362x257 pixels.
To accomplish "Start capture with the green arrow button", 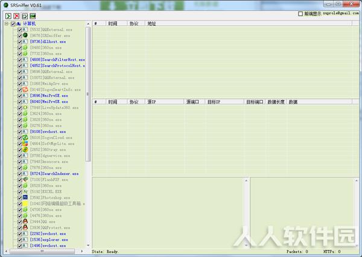I will click(x=8, y=16).
